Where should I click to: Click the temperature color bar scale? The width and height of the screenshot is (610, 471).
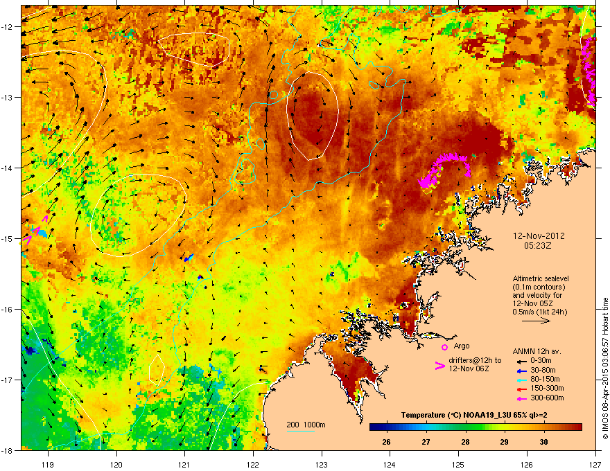pyautogui.click(x=476, y=427)
